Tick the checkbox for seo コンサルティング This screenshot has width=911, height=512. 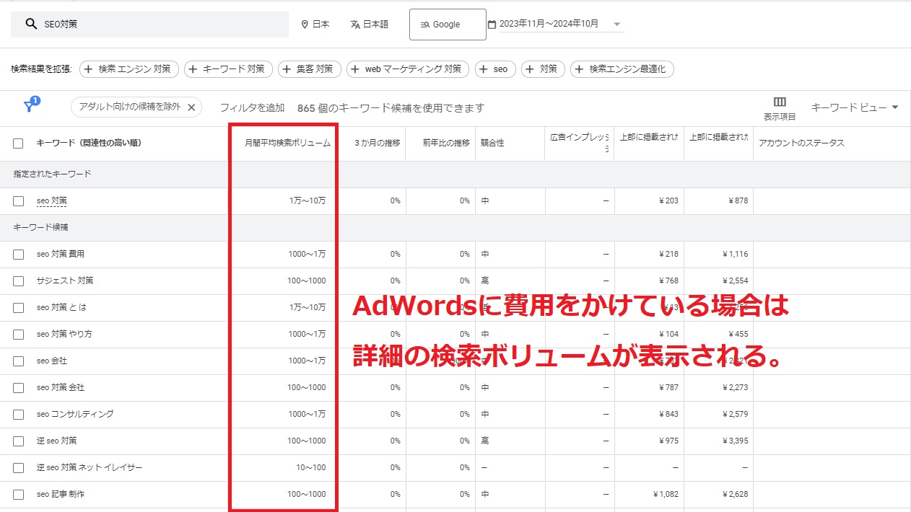pos(18,415)
